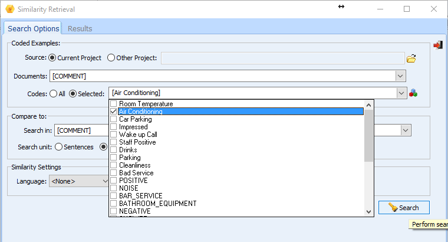
Task: Select the Current Project radio button
Action: point(52,58)
